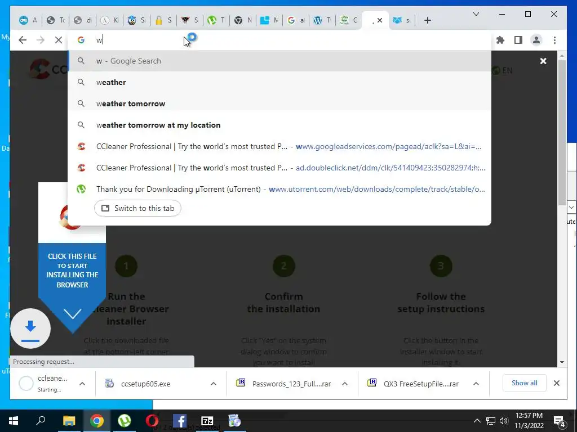Viewport: 577px width, 432px height.
Task: Toggle the browser side panel
Action: 518,40
